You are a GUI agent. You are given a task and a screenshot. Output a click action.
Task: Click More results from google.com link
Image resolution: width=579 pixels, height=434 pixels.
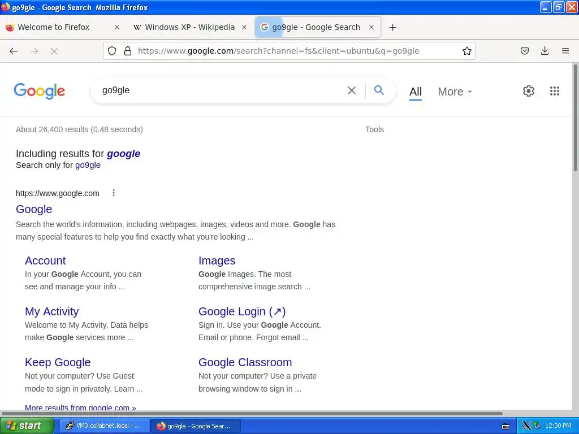coord(80,407)
